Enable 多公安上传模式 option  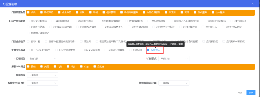pos(28,21)
